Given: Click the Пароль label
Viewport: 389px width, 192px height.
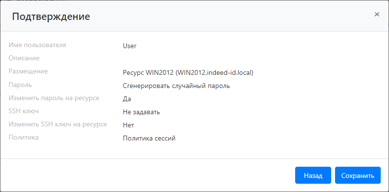Looking at the screenshot, I should pyautogui.click(x=20, y=85).
